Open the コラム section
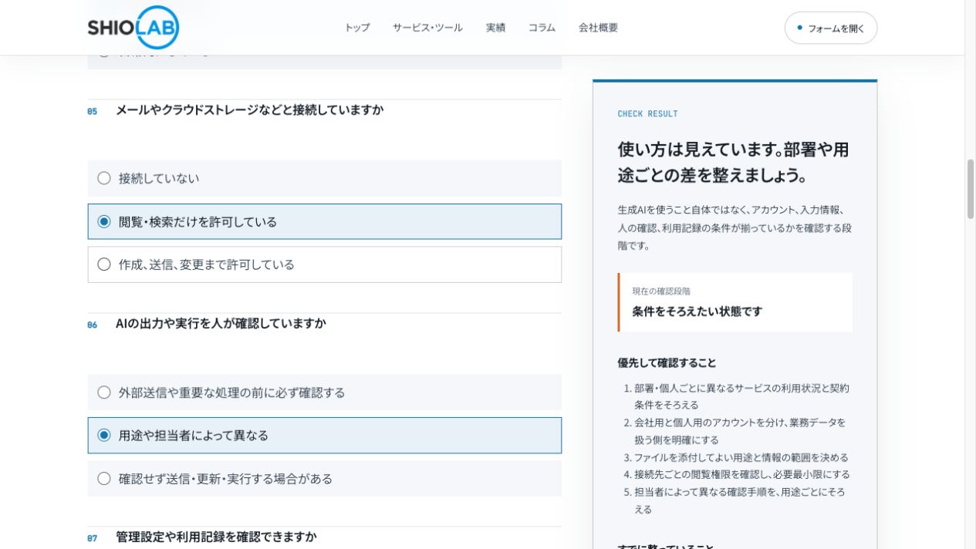Viewport: 976px width, 549px height. [x=542, y=28]
